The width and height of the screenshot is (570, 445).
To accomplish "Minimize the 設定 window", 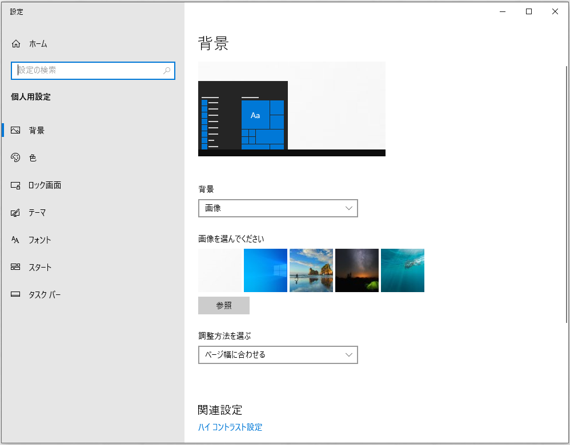I will click(x=503, y=11).
